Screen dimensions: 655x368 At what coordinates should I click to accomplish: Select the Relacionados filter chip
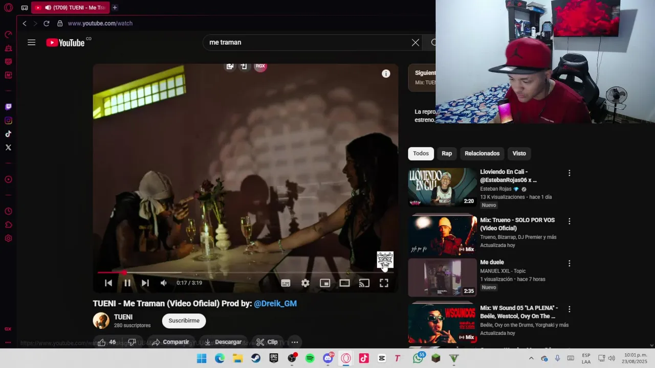point(482,153)
